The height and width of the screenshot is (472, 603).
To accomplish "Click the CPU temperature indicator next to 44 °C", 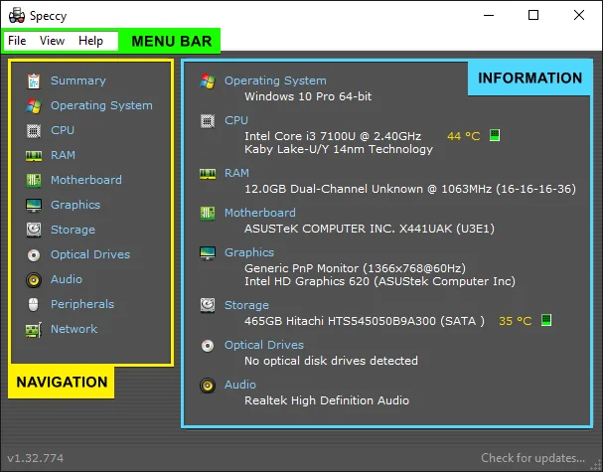I will (495, 135).
